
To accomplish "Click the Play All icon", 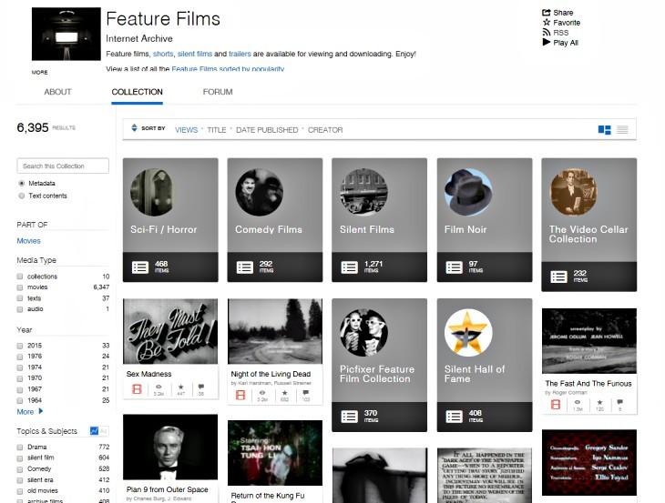I will click(x=547, y=43).
